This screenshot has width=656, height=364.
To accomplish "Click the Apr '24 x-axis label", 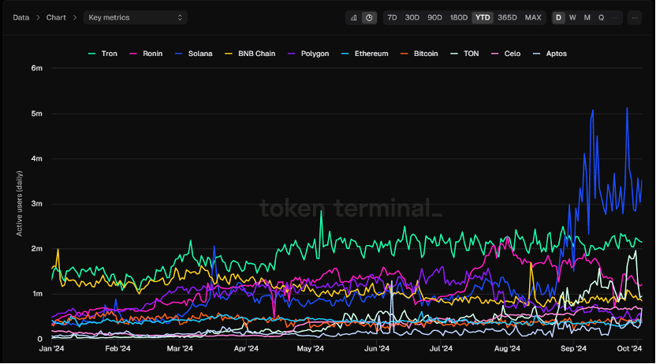I will click(246, 348).
